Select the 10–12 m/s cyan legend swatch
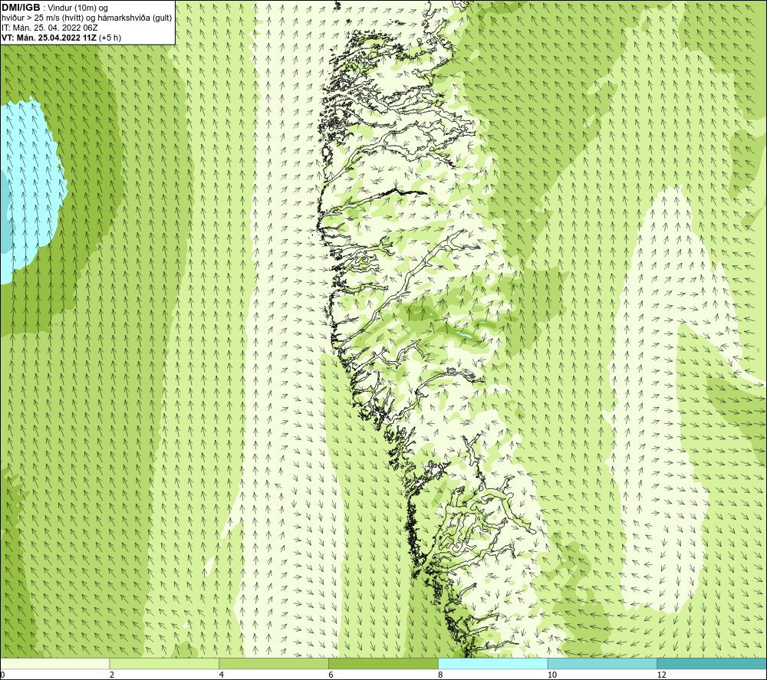 point(603,663)
